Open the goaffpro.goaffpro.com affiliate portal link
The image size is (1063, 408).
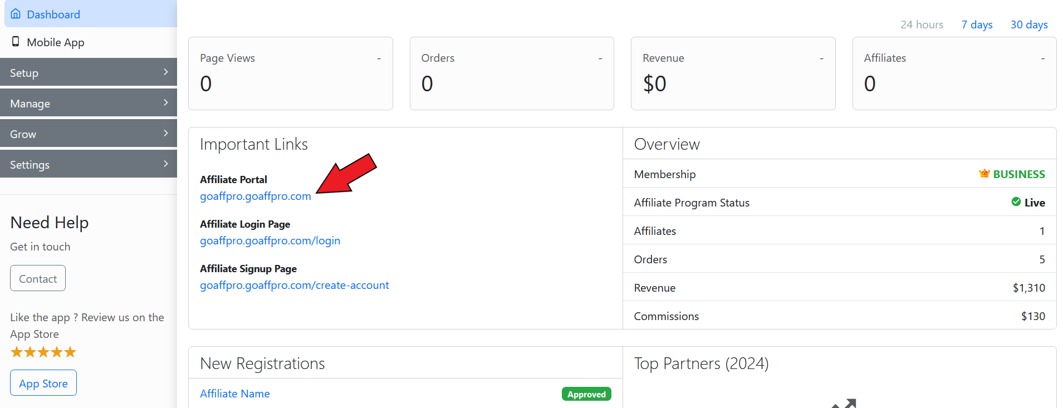(x=255, y=196)
